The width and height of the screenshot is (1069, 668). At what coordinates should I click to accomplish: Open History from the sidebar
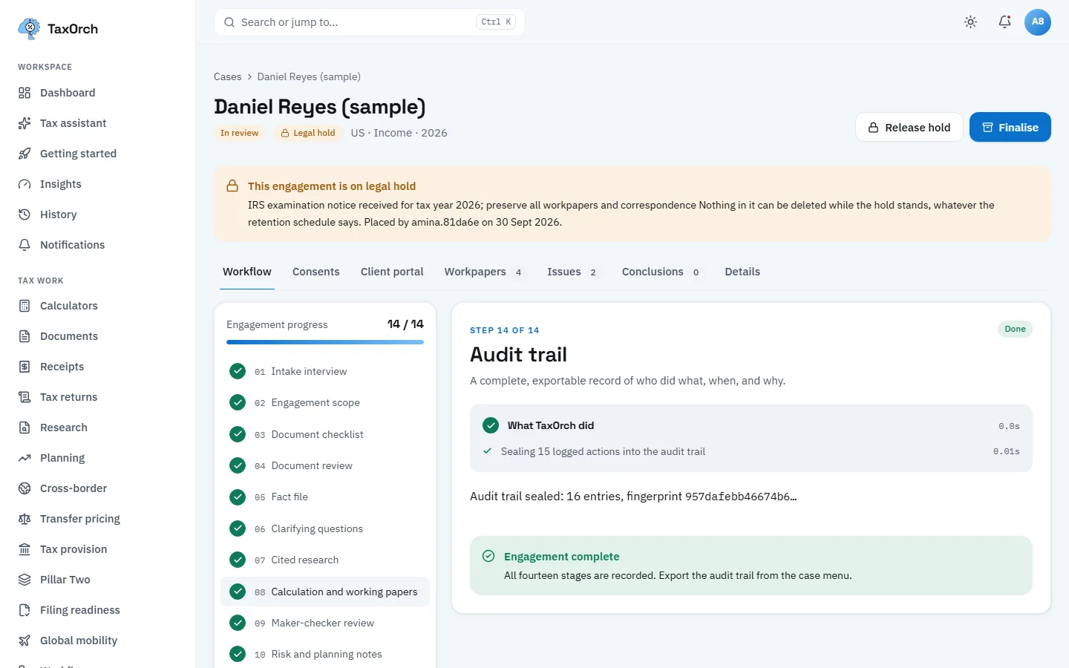click(x=97, y=215)
